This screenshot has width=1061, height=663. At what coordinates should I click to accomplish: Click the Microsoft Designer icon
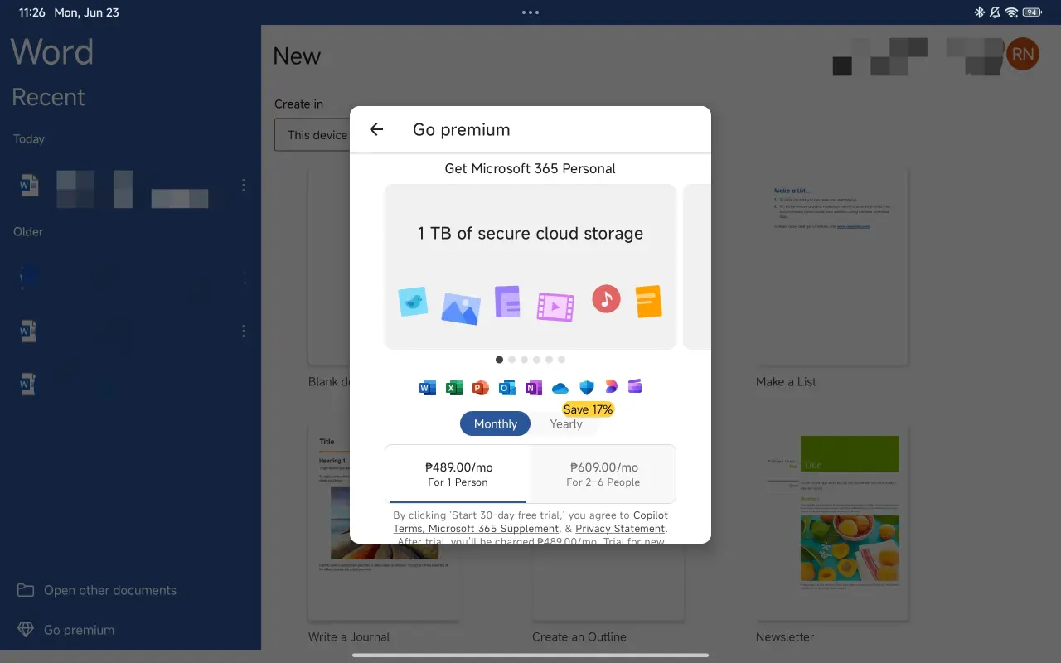click(611, 386)
